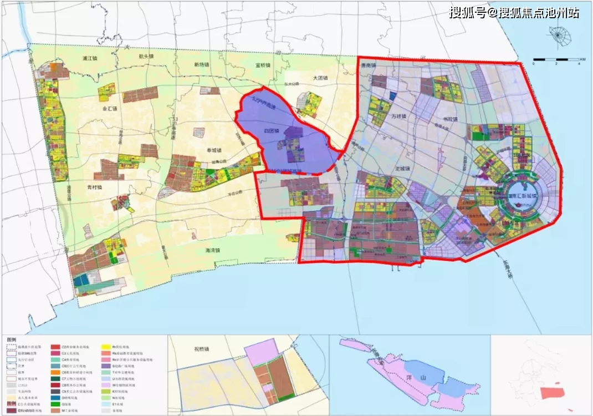Click the red highlighted area in location inset

pyautogui.click(x=552, y=393)
